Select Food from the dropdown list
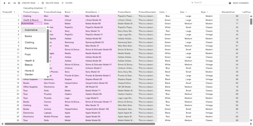This screenshot has width=253, height=126. (x=34, y=54)
